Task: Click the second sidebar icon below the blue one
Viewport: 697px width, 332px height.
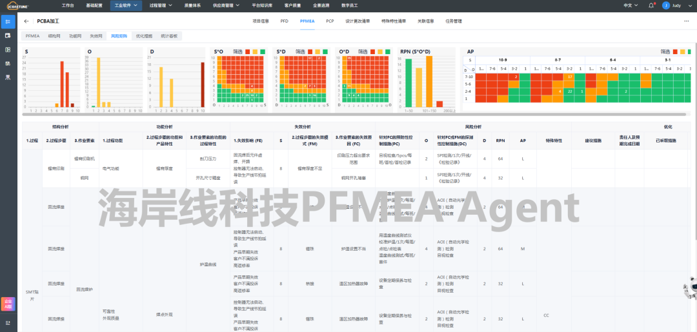Action: (x=8, y=35)
